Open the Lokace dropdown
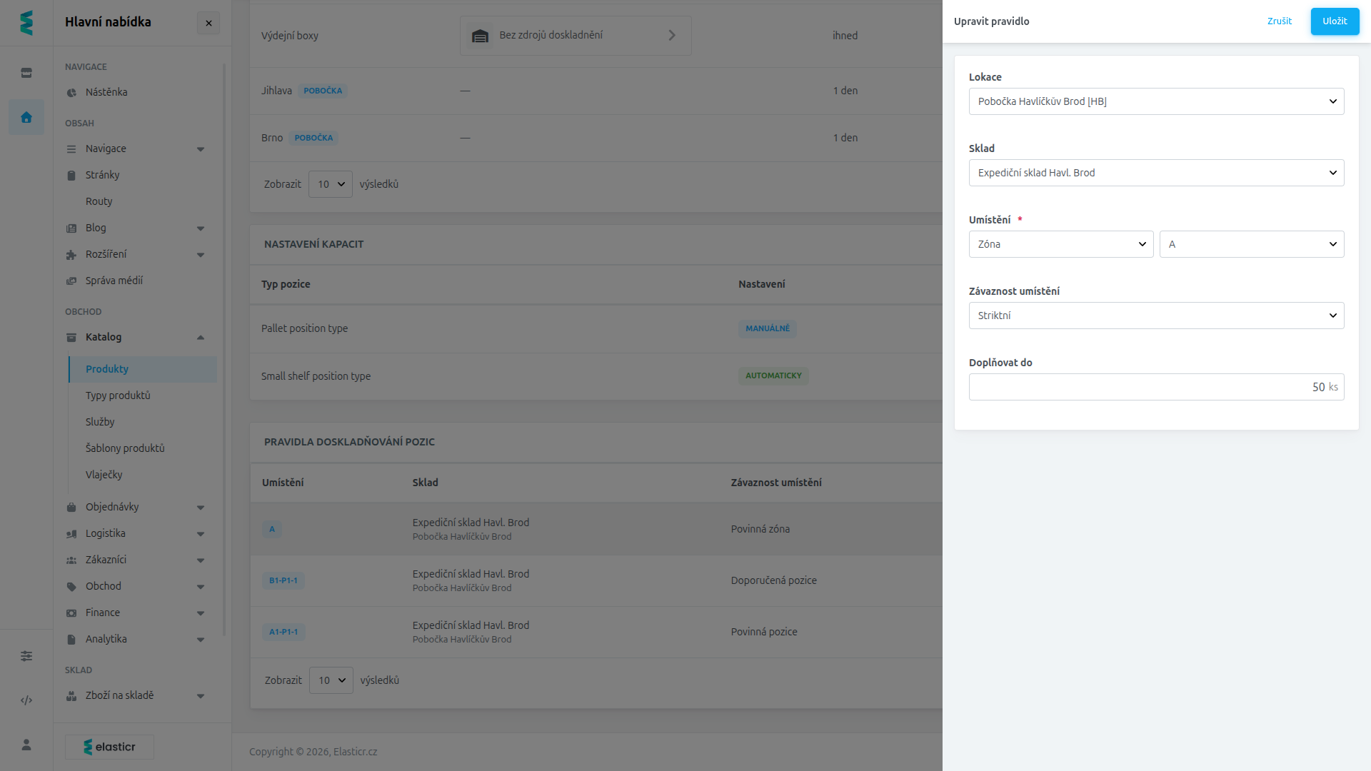Image resolution: width=1371 pixels, height=771 pixels. [1156, 101]
